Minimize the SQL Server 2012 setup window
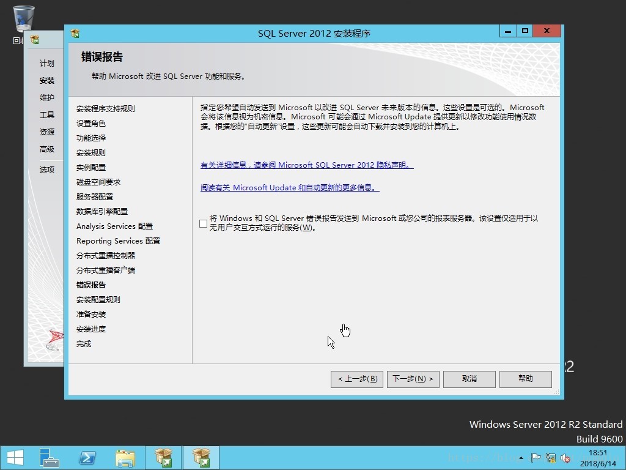626x470 pixels. (508, 31)
